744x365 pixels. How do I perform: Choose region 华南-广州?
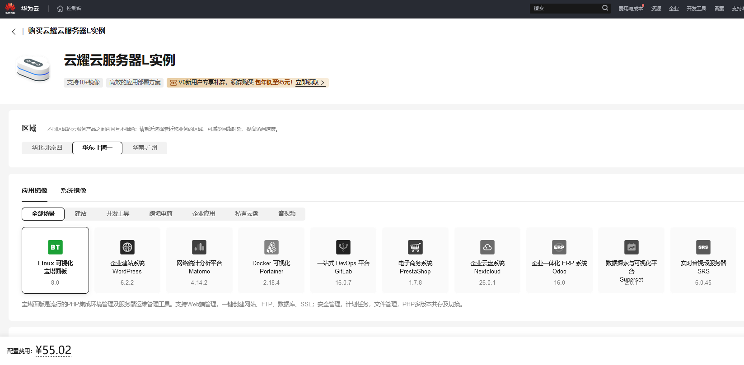click(145, 148)
